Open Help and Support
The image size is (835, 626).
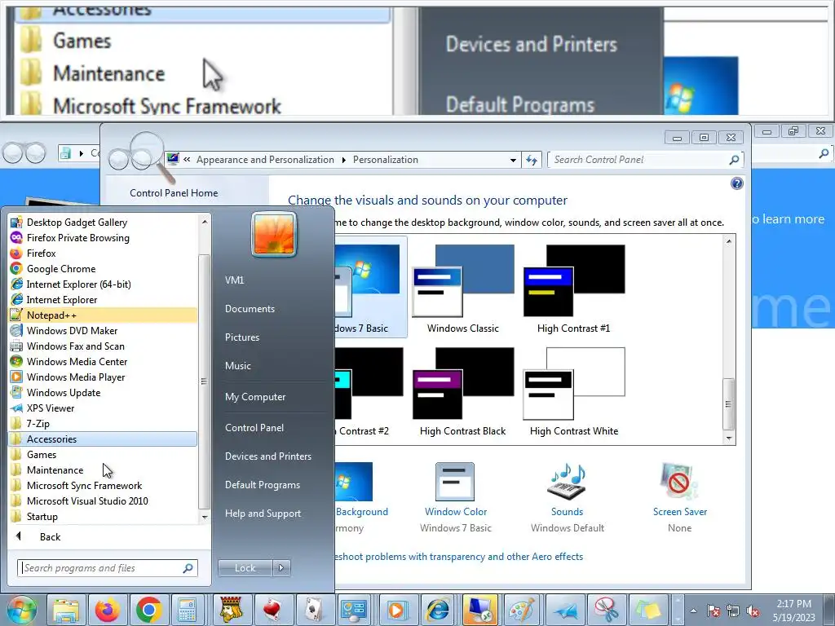tap(263, 514)
